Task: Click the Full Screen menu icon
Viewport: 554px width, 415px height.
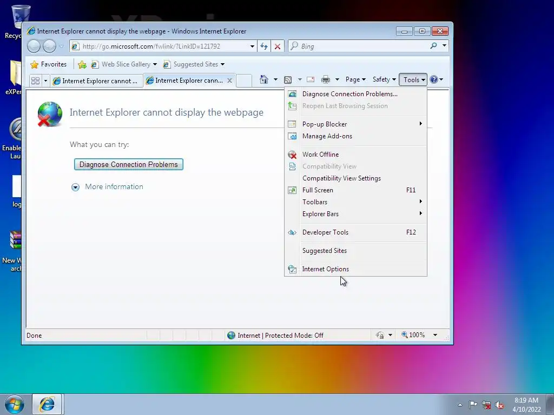Action: tap(292, 190)
